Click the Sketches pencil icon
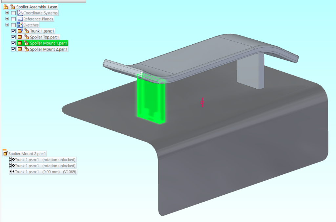Screen dimensions: 336x222 point(20,24)
